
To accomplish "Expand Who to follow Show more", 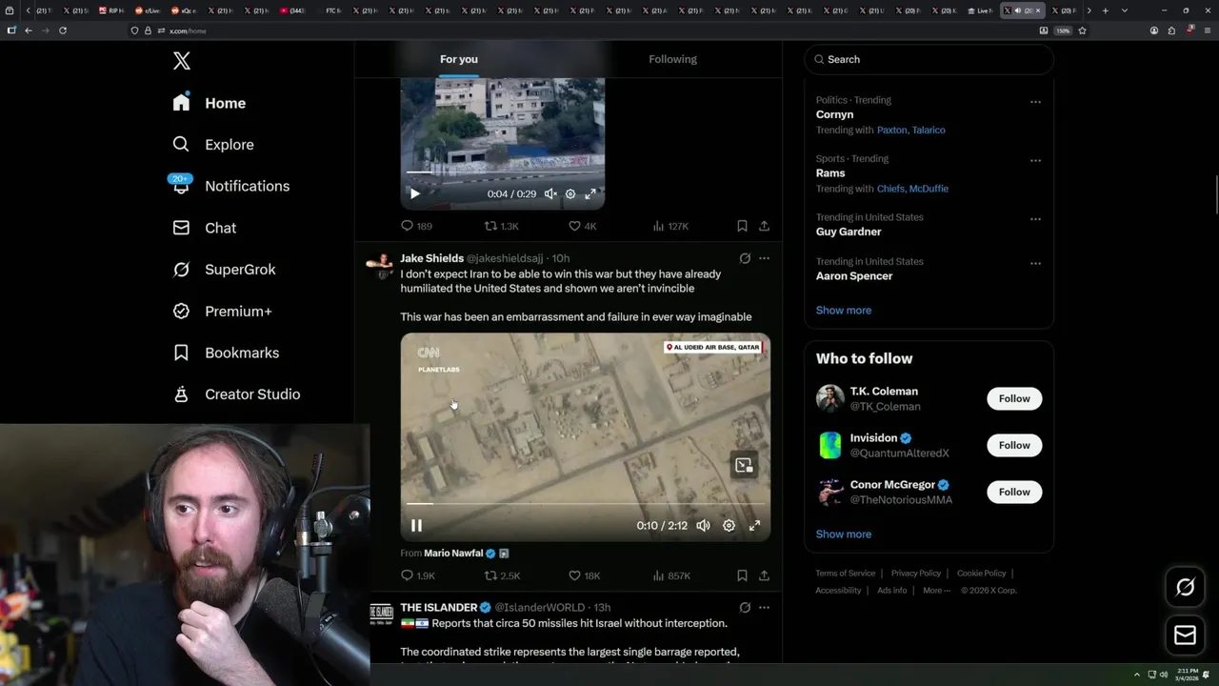I will pyautogui.click(x=843, y=534).
